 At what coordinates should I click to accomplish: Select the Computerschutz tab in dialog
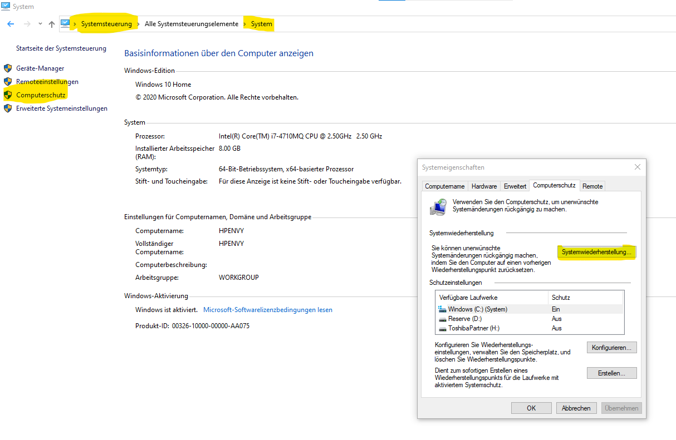554,185
